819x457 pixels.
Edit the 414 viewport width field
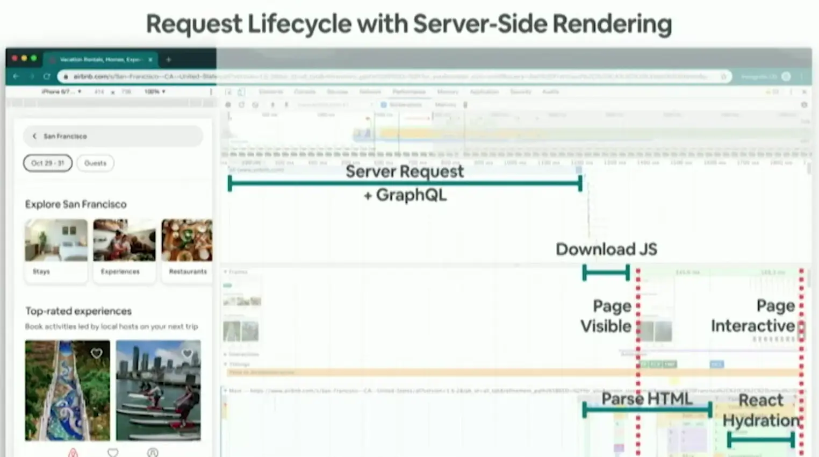click(x=99, y=92)
